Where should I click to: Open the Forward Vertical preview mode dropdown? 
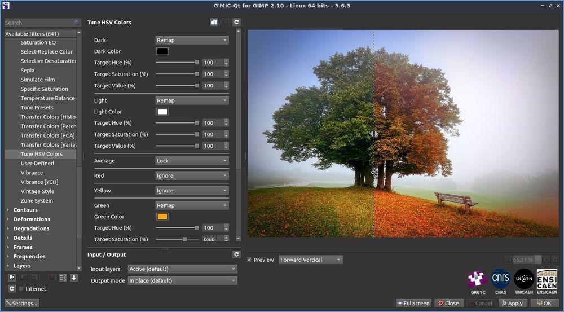coord(311,260)
